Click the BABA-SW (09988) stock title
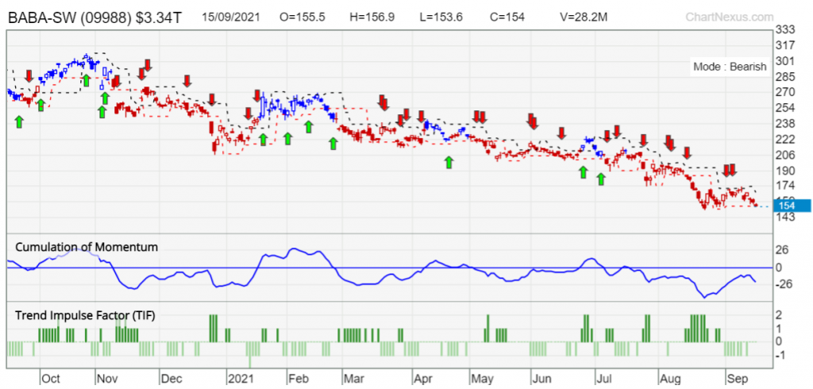Viewport: 813px width, 389px height. click(70, 17)
